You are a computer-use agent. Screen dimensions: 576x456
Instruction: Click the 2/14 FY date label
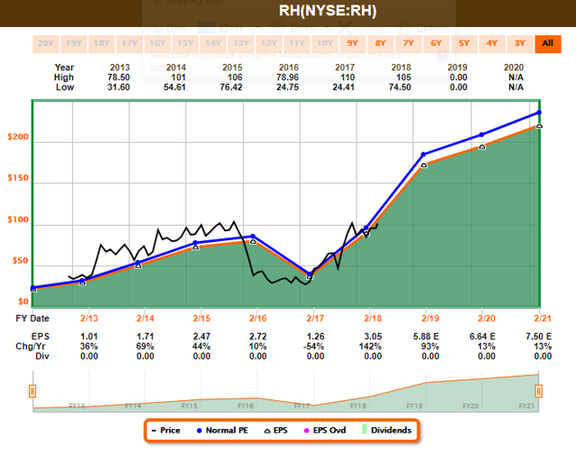click(146, 318)
